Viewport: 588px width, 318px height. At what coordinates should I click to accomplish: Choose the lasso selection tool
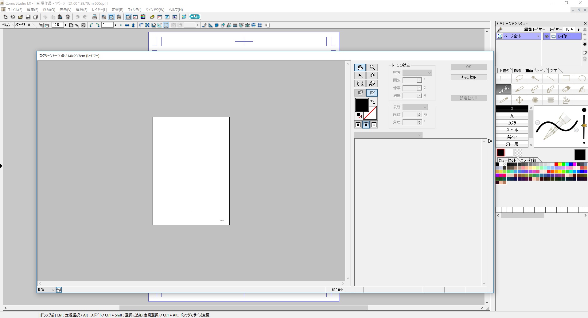(519, 79)
